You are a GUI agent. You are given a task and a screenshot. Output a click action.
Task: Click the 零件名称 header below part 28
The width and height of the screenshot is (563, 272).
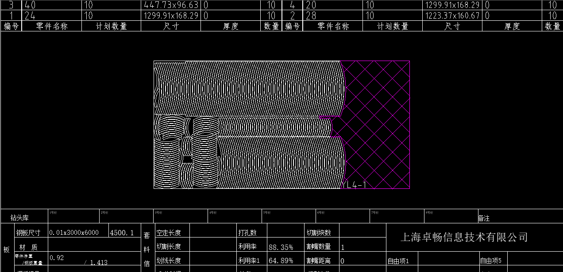333,26
